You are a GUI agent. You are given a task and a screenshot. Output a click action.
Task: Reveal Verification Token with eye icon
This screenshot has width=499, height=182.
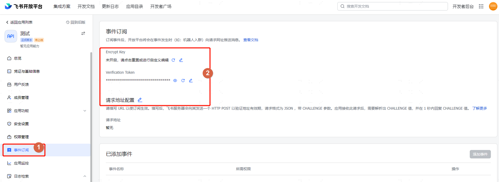pos(175,81)
